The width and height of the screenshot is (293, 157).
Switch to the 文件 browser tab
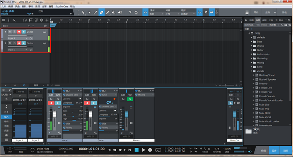click(271, 20)
